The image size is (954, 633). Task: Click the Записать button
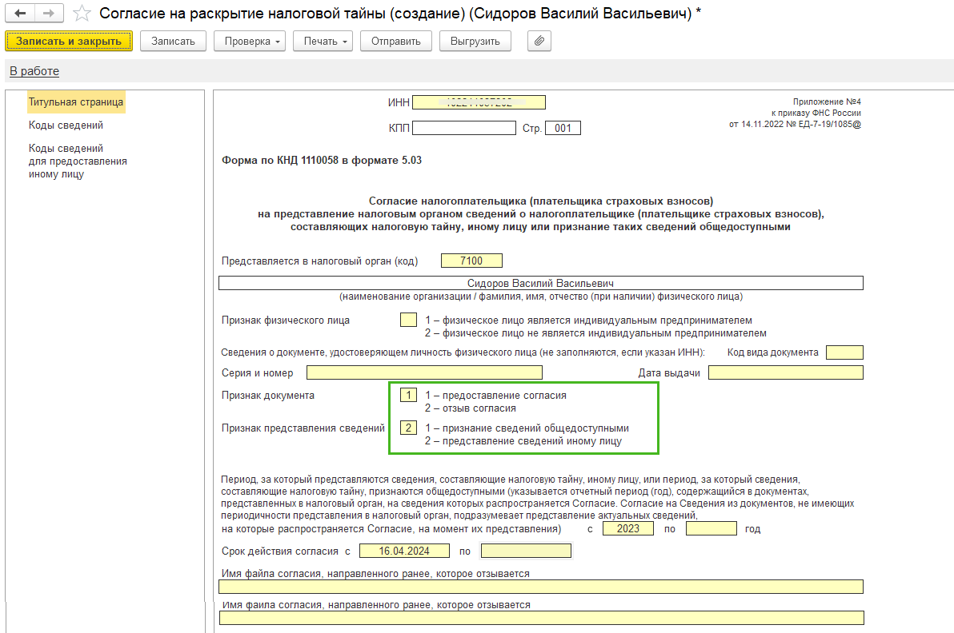(174, 42)
